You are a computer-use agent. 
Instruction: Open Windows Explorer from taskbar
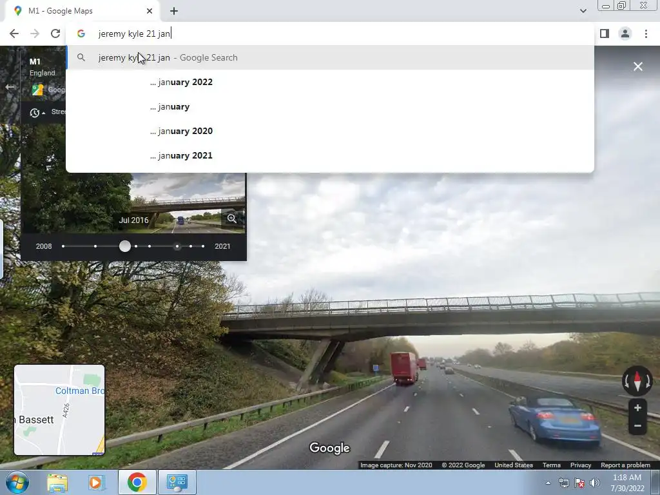tap(57, 482)
